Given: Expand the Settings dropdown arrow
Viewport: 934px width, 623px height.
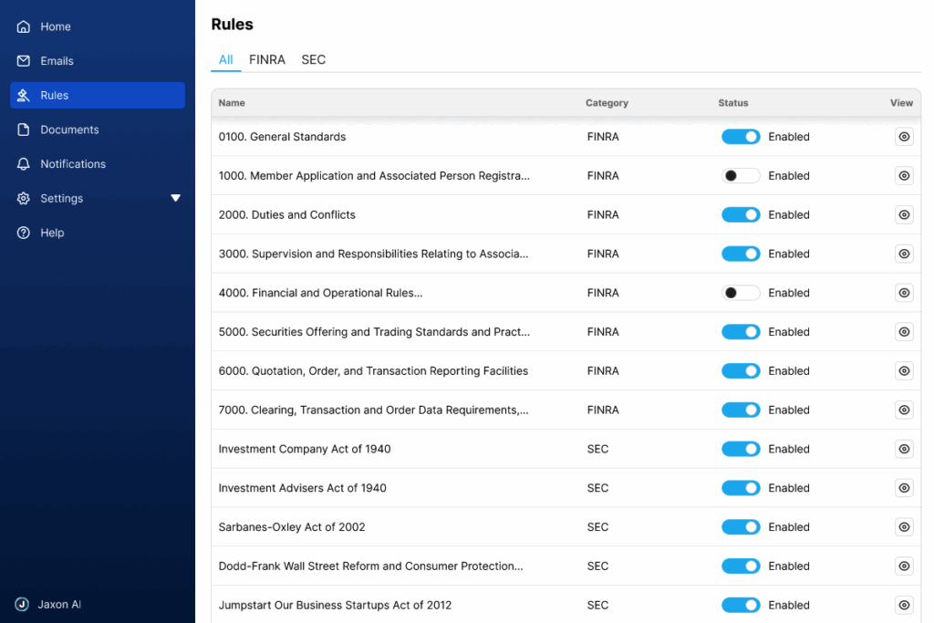Looking at the screenshot, I should click(176, 198).
